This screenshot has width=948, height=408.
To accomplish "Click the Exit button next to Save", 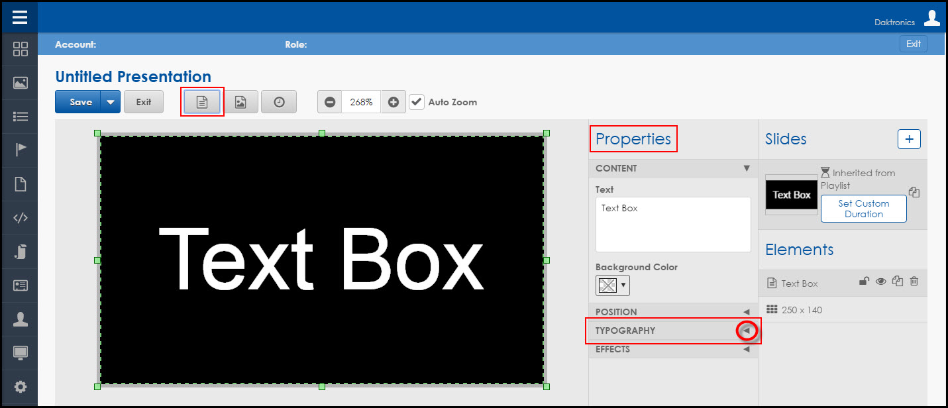I will pyautogui.click(x=144, y=102).
